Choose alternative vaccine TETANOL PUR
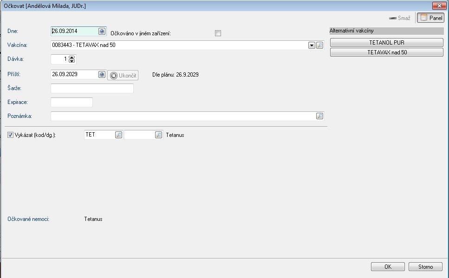The image size is (449, 278). click(387, 42)
